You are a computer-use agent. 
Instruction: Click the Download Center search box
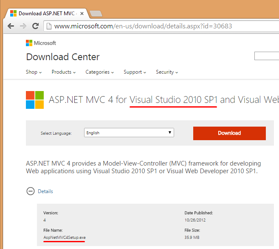click(x=267, y=56)
